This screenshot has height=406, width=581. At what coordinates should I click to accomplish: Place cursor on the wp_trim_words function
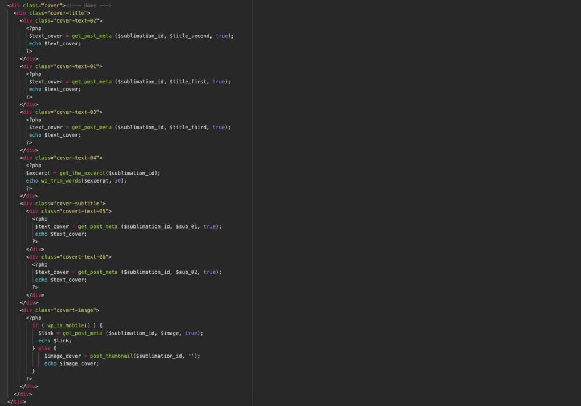pos(61,181)
